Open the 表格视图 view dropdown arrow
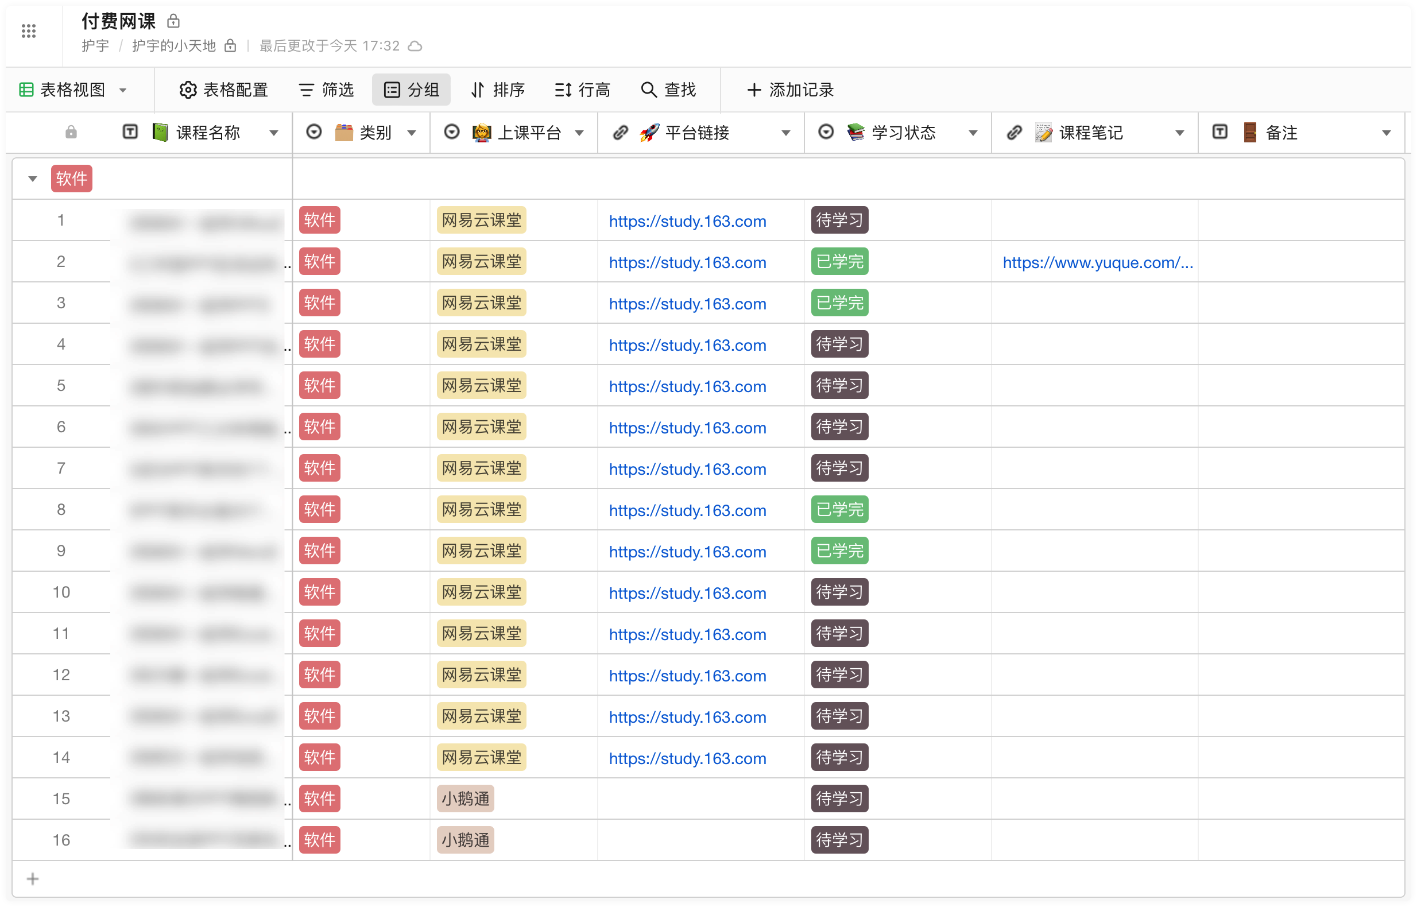 coord(123,90)
